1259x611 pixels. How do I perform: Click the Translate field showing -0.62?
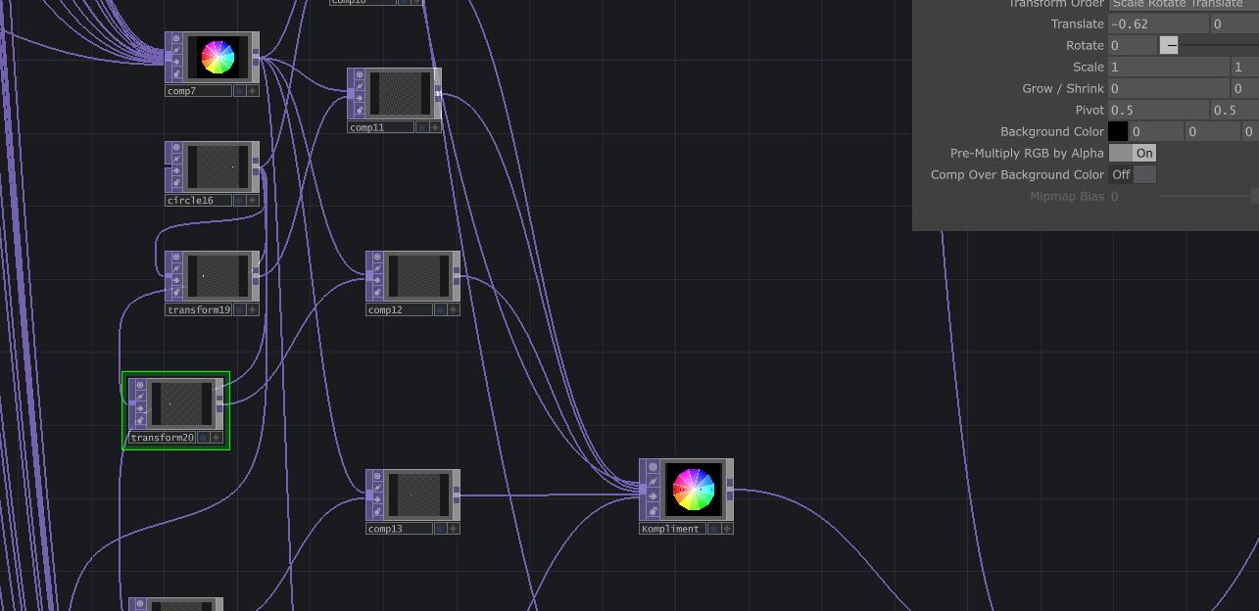[x=1159, y=23]
